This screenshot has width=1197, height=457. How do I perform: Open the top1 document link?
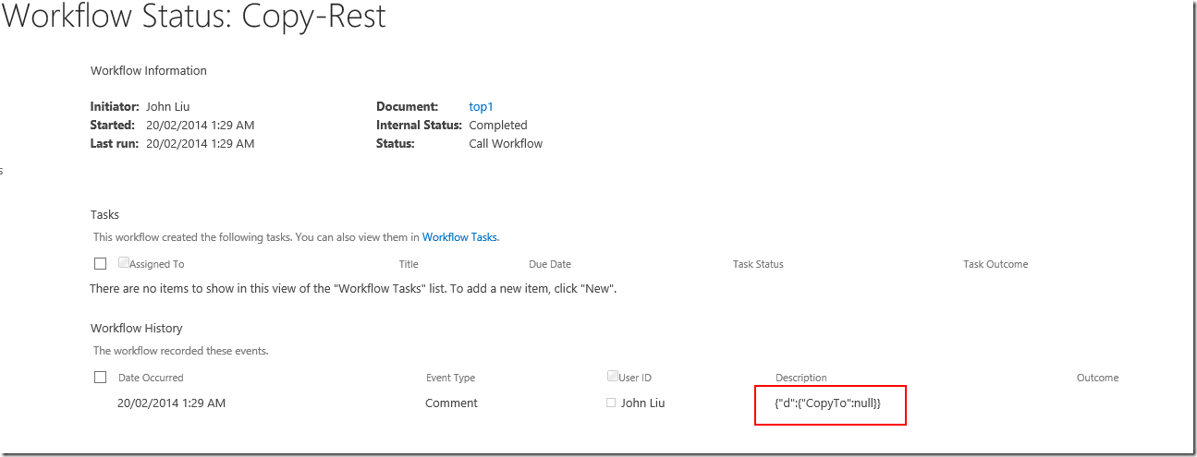[x=481, y=107]
